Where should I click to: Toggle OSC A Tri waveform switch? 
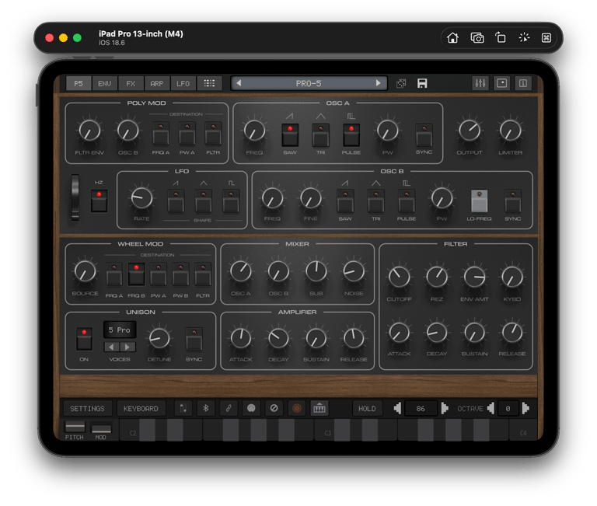click(321, 135)
